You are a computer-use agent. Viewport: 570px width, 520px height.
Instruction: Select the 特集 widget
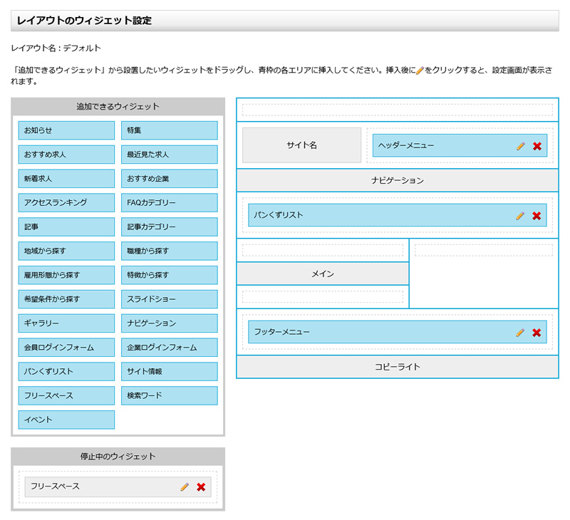169,130
